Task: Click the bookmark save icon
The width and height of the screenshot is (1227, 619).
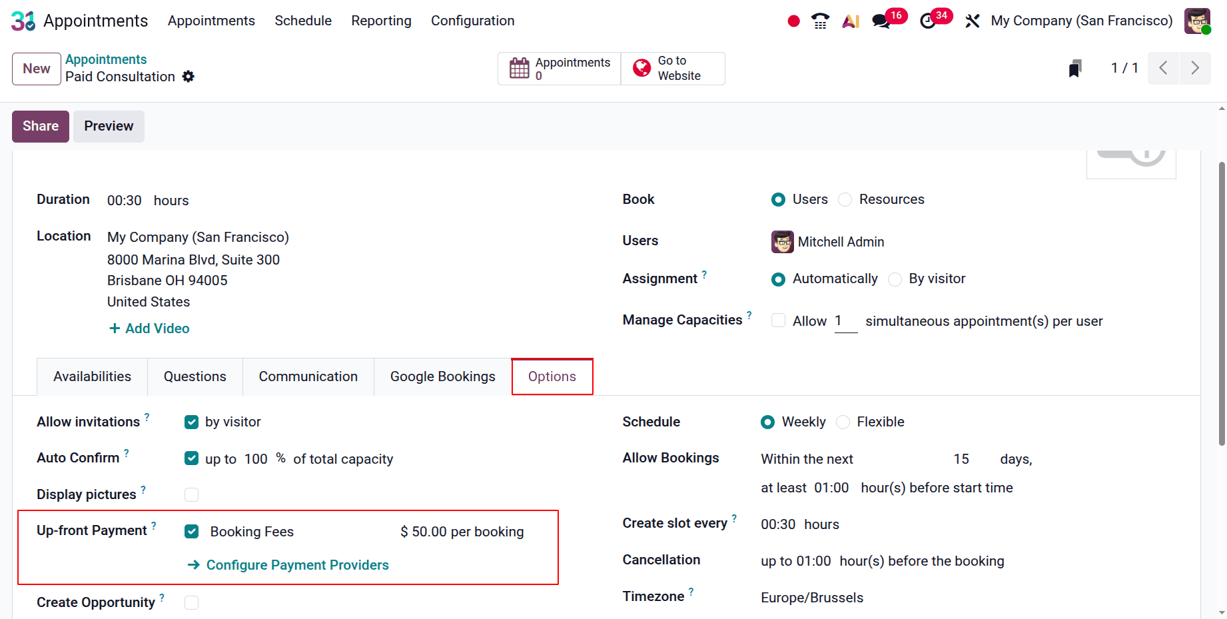Action: 1075,68
